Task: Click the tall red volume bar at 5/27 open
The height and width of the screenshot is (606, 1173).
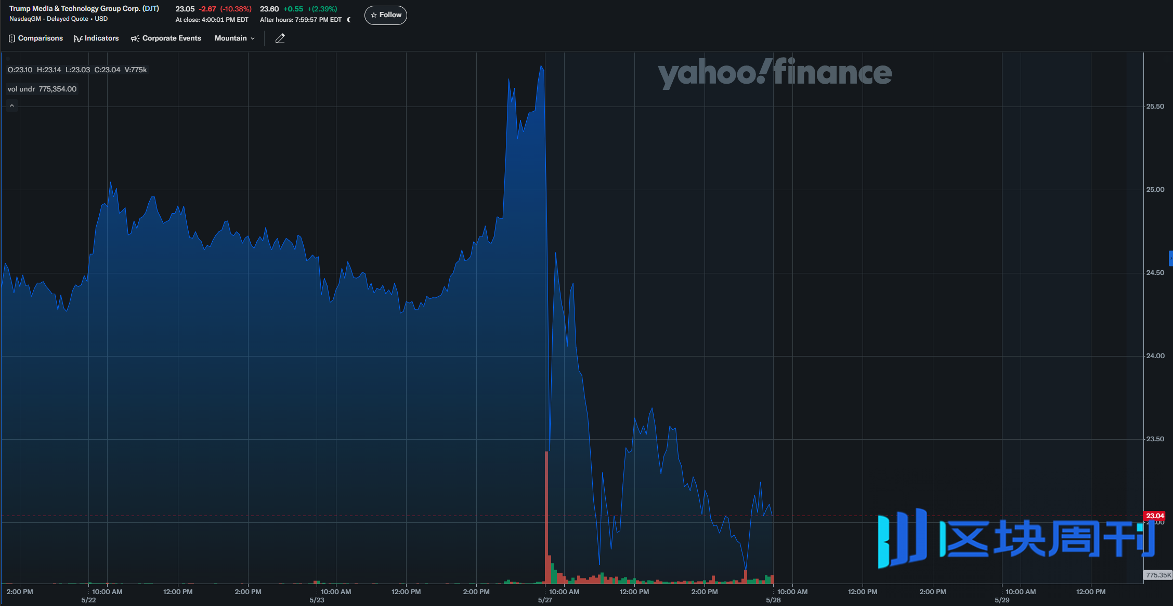Action: pyautogui.click(x=546, y=517)
